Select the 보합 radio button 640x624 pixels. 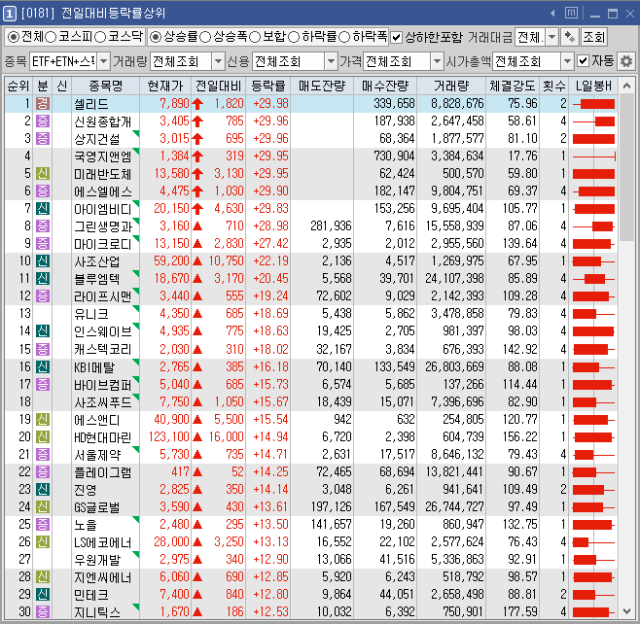click(255, 37)
